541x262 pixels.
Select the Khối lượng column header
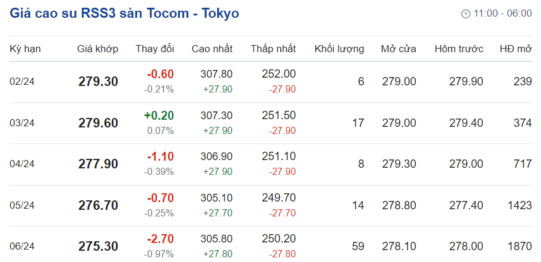[339, 49]
